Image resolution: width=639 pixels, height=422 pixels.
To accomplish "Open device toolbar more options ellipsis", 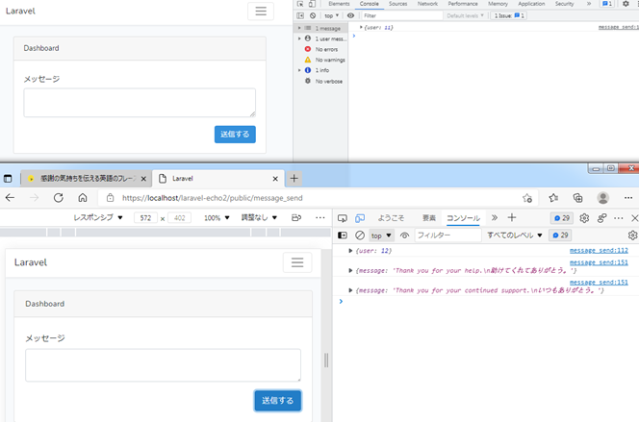I will (320, 217).
